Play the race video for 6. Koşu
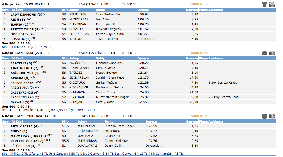 [264, 116]
